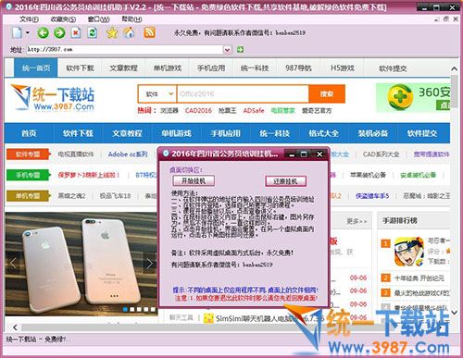Open the 苹果装机必备 link

[368, 175]
